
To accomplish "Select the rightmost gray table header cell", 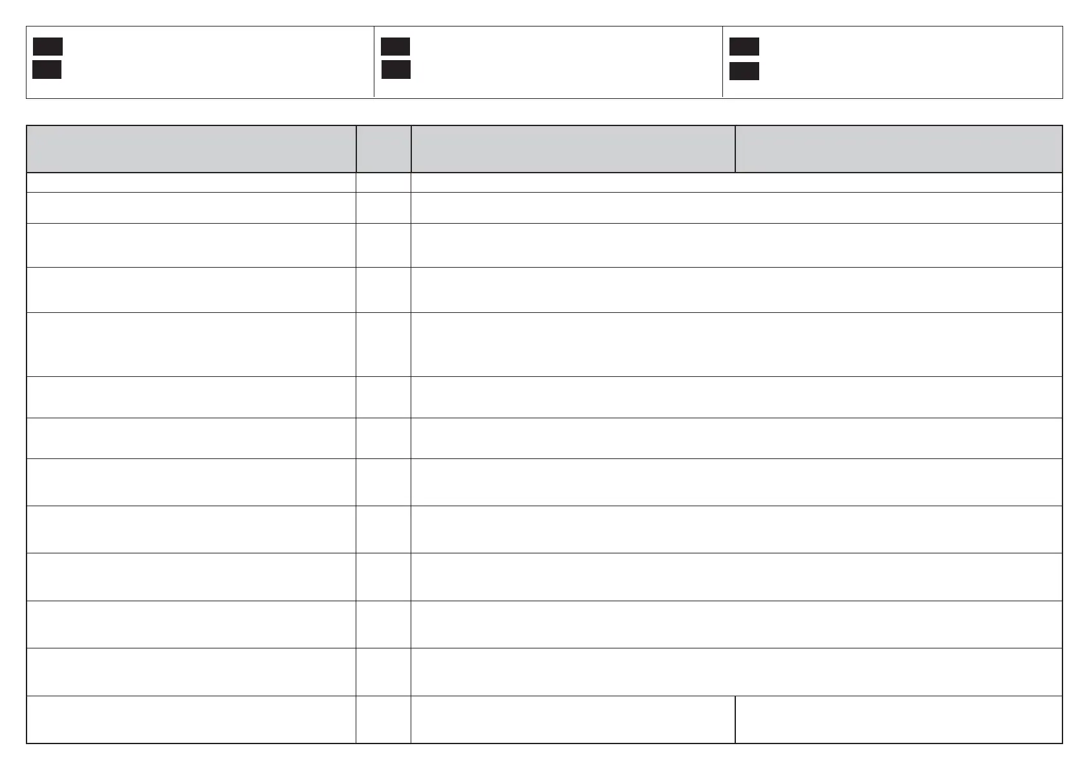I will (x=899, y=149).
